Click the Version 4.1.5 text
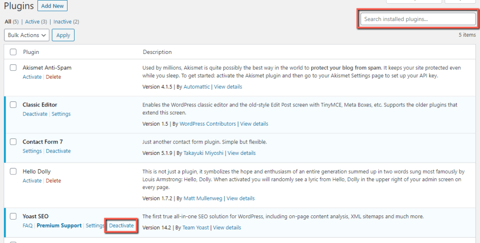This screenshot has height=243, width=480. pyautogui.click(x=157, y=87)
